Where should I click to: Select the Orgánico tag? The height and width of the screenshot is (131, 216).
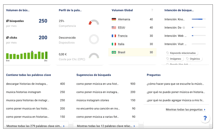193,59
